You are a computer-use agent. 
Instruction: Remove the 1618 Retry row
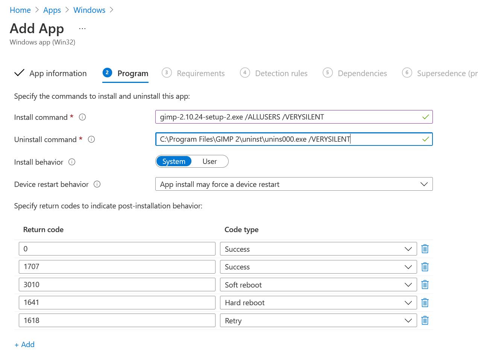[425, 320]
